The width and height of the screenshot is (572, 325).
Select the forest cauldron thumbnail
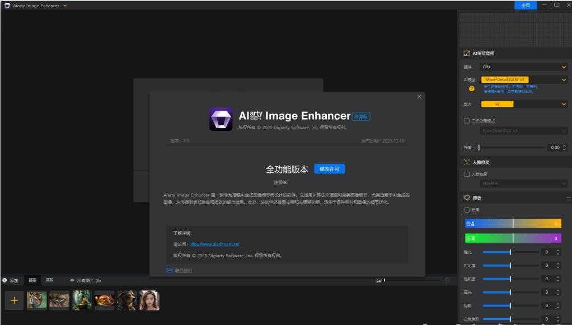(82, 300)
